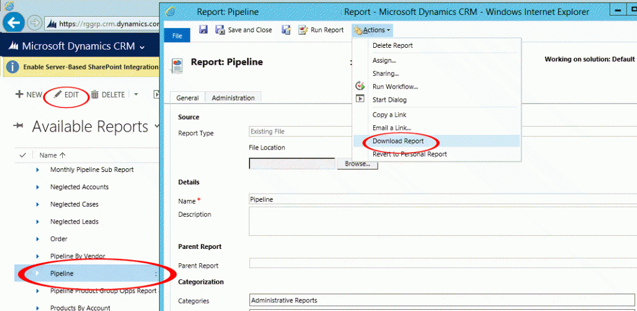Expand the Neglected Leads row arrow
Viewport: 637px width, 311px height.
[37, 222]
